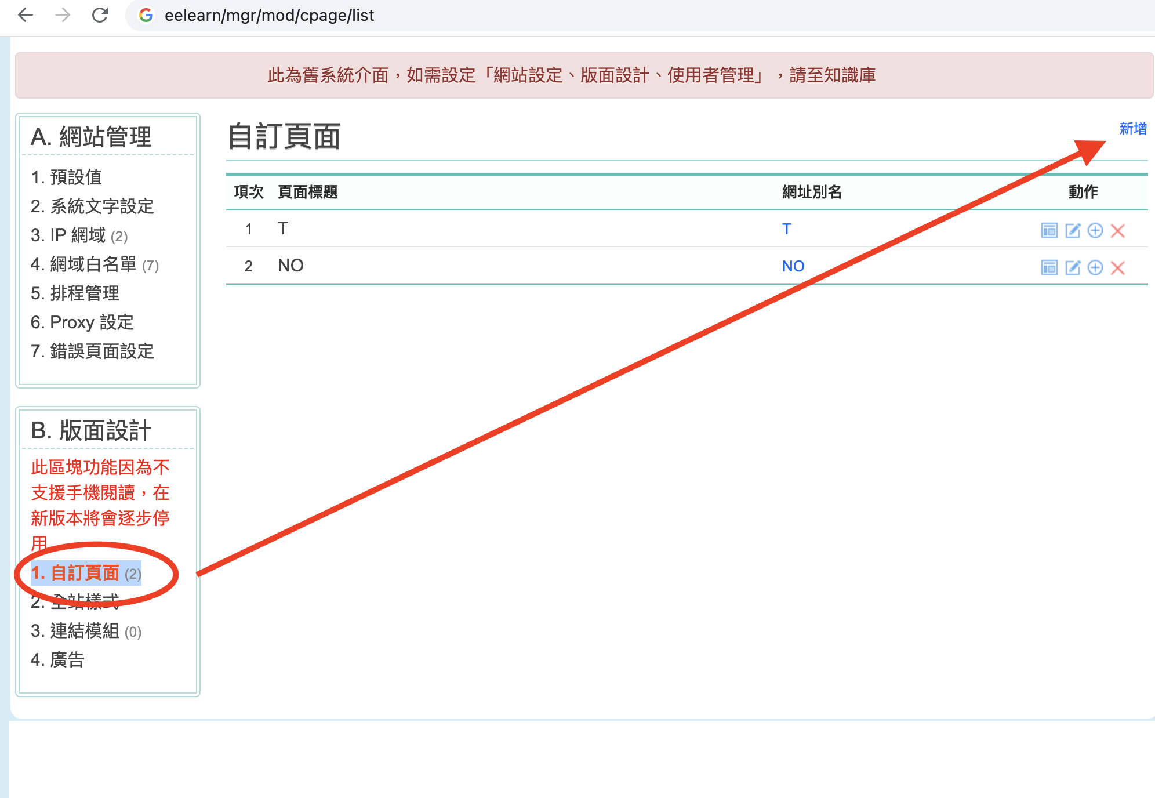Delete row NO with red X
1155x798 pixels.
coord(1118,267)
